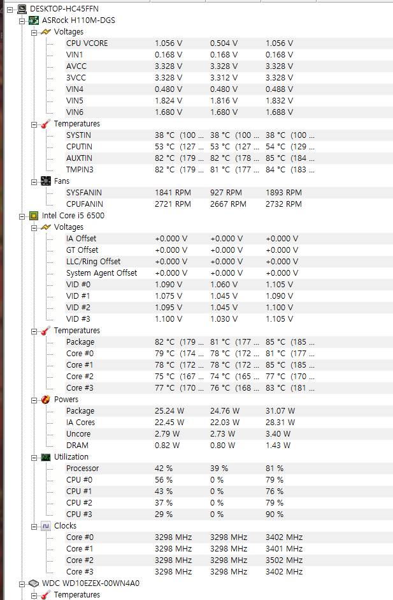The height and width of the screenshot is (600, 393).
Task: Click the DESKTOP-HC45FFN computer icon
Action: [22, 8]
